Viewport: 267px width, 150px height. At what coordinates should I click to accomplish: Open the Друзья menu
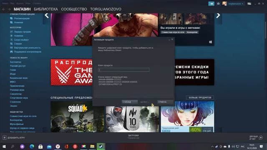[x=20, y=3]
